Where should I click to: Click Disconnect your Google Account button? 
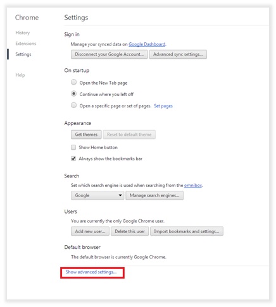(x=109, y=54)
